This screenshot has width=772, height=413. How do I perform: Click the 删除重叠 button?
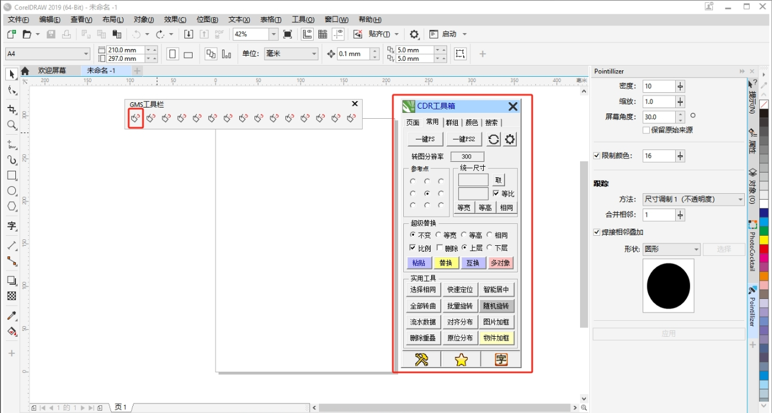coord(423,338)
